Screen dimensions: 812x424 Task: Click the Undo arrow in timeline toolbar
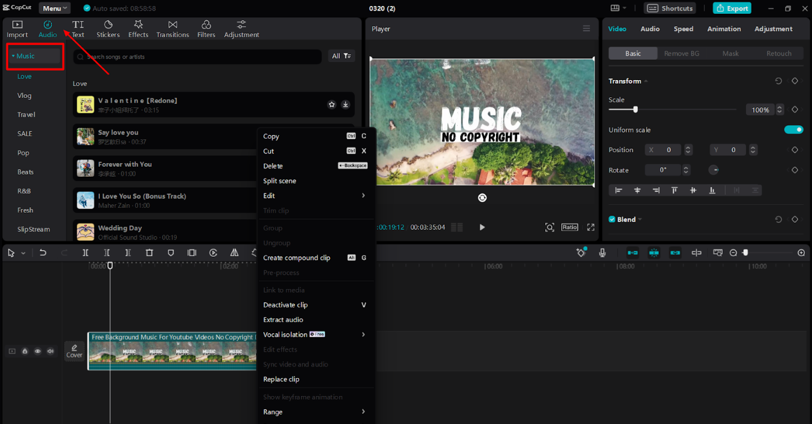(x=43, y=253)
